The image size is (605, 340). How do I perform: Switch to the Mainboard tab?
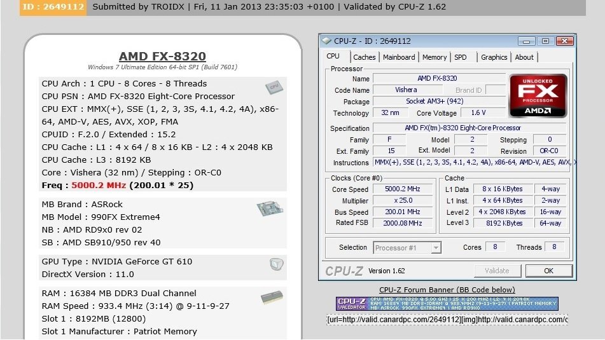pyautogui.click(x=399, y=57)
